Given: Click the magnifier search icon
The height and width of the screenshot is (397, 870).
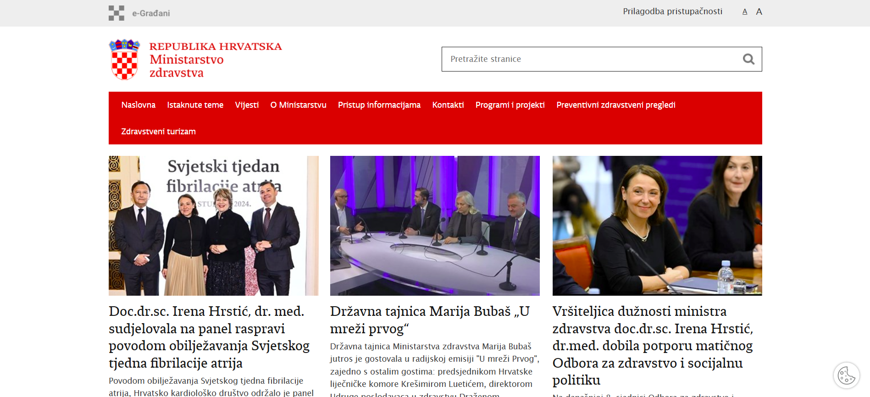Looking at the screenshot, I should (748, 59).
